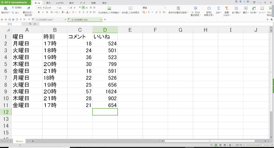Toggle Italic formatting
Viewport: 274px width, 148px height.
[43, 12]
